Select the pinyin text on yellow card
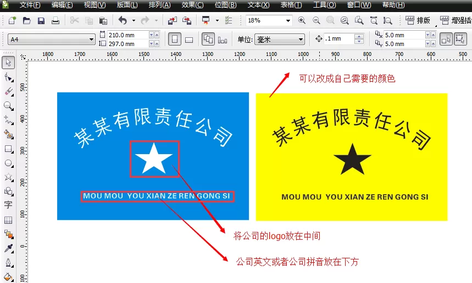This screenshot has width=472, height=283. [x=354, y=197]
